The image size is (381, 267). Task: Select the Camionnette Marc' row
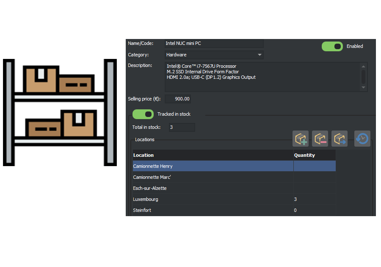pyautogui.click(x=234, y=177)
